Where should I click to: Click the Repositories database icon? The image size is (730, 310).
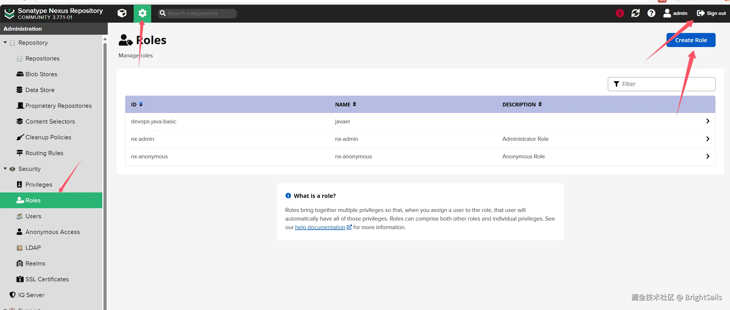[20, 59]
